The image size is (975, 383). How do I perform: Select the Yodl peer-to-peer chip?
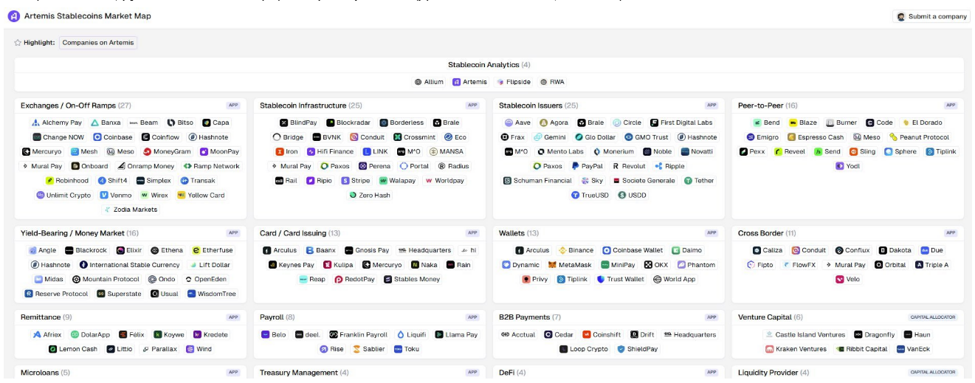point(847,166)
